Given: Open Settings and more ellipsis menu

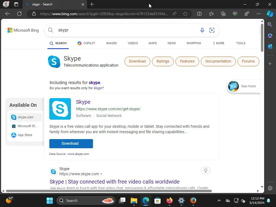Looking at the screenshot, I should (x=258, y=14).
